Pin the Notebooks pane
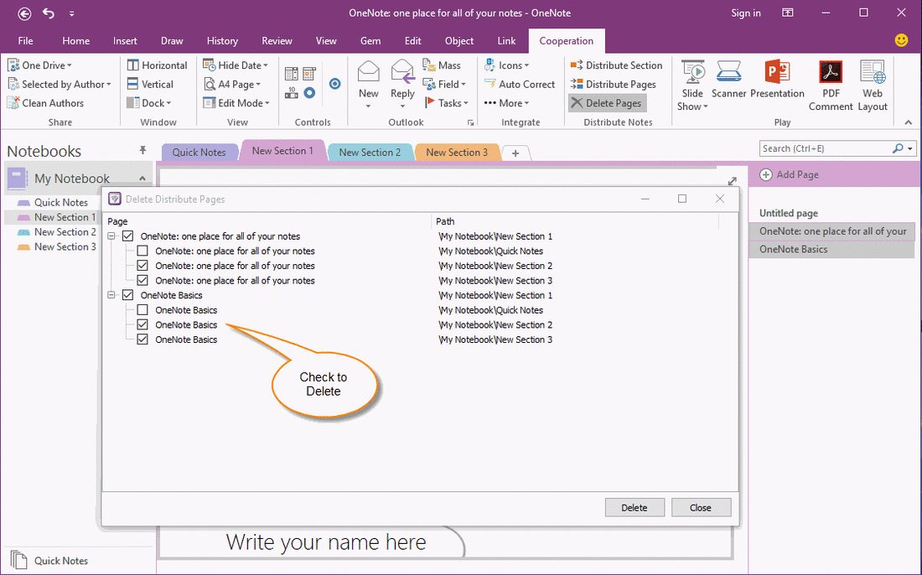Viewport: 922px width, 575px height. (x=142, y=151)
